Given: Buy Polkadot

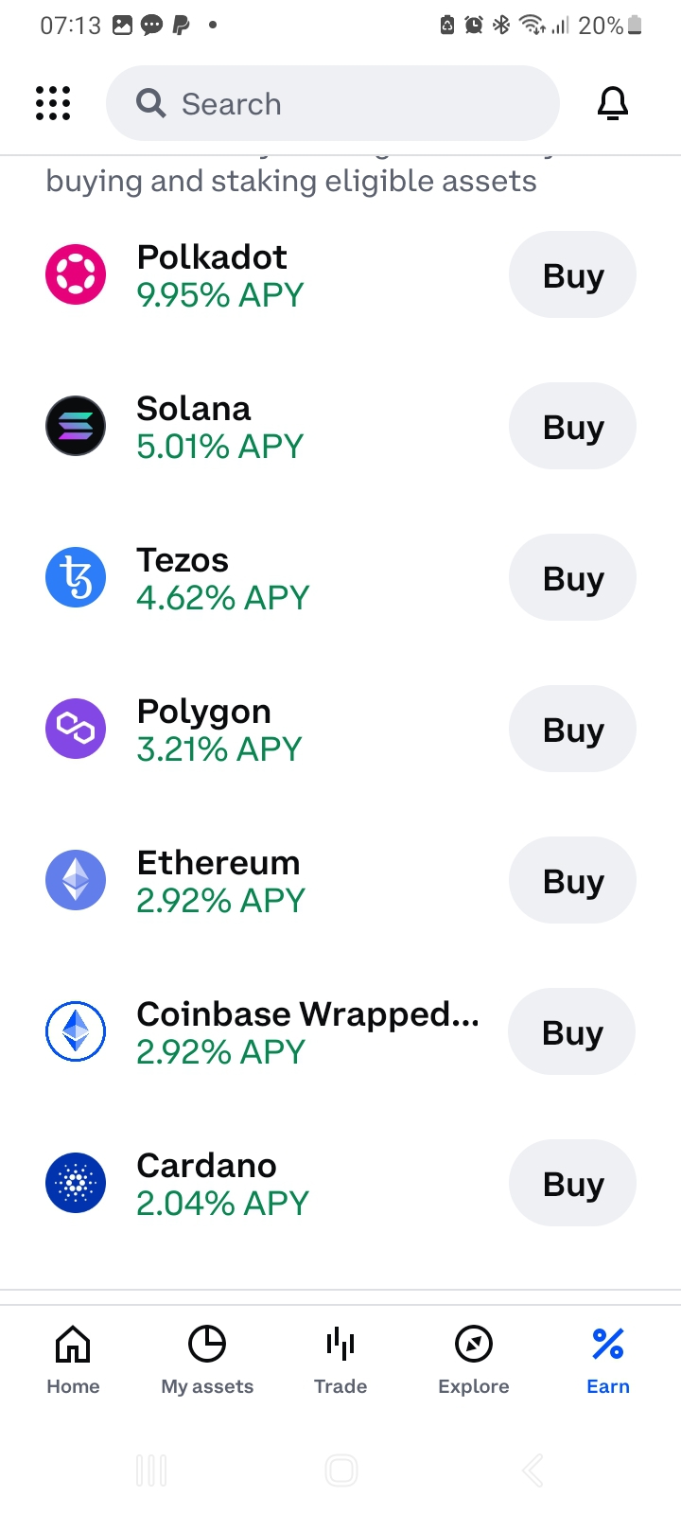Looking at the screenshot, I should 572,275.
